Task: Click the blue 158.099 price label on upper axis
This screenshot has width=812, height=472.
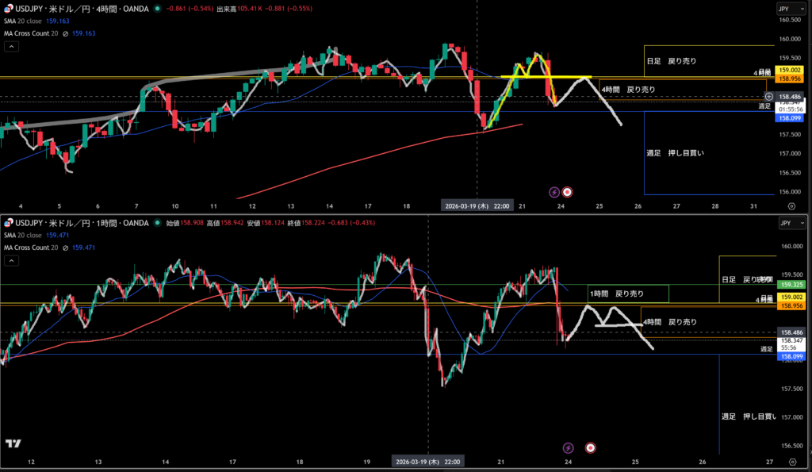Action: [x=790, y=118]
